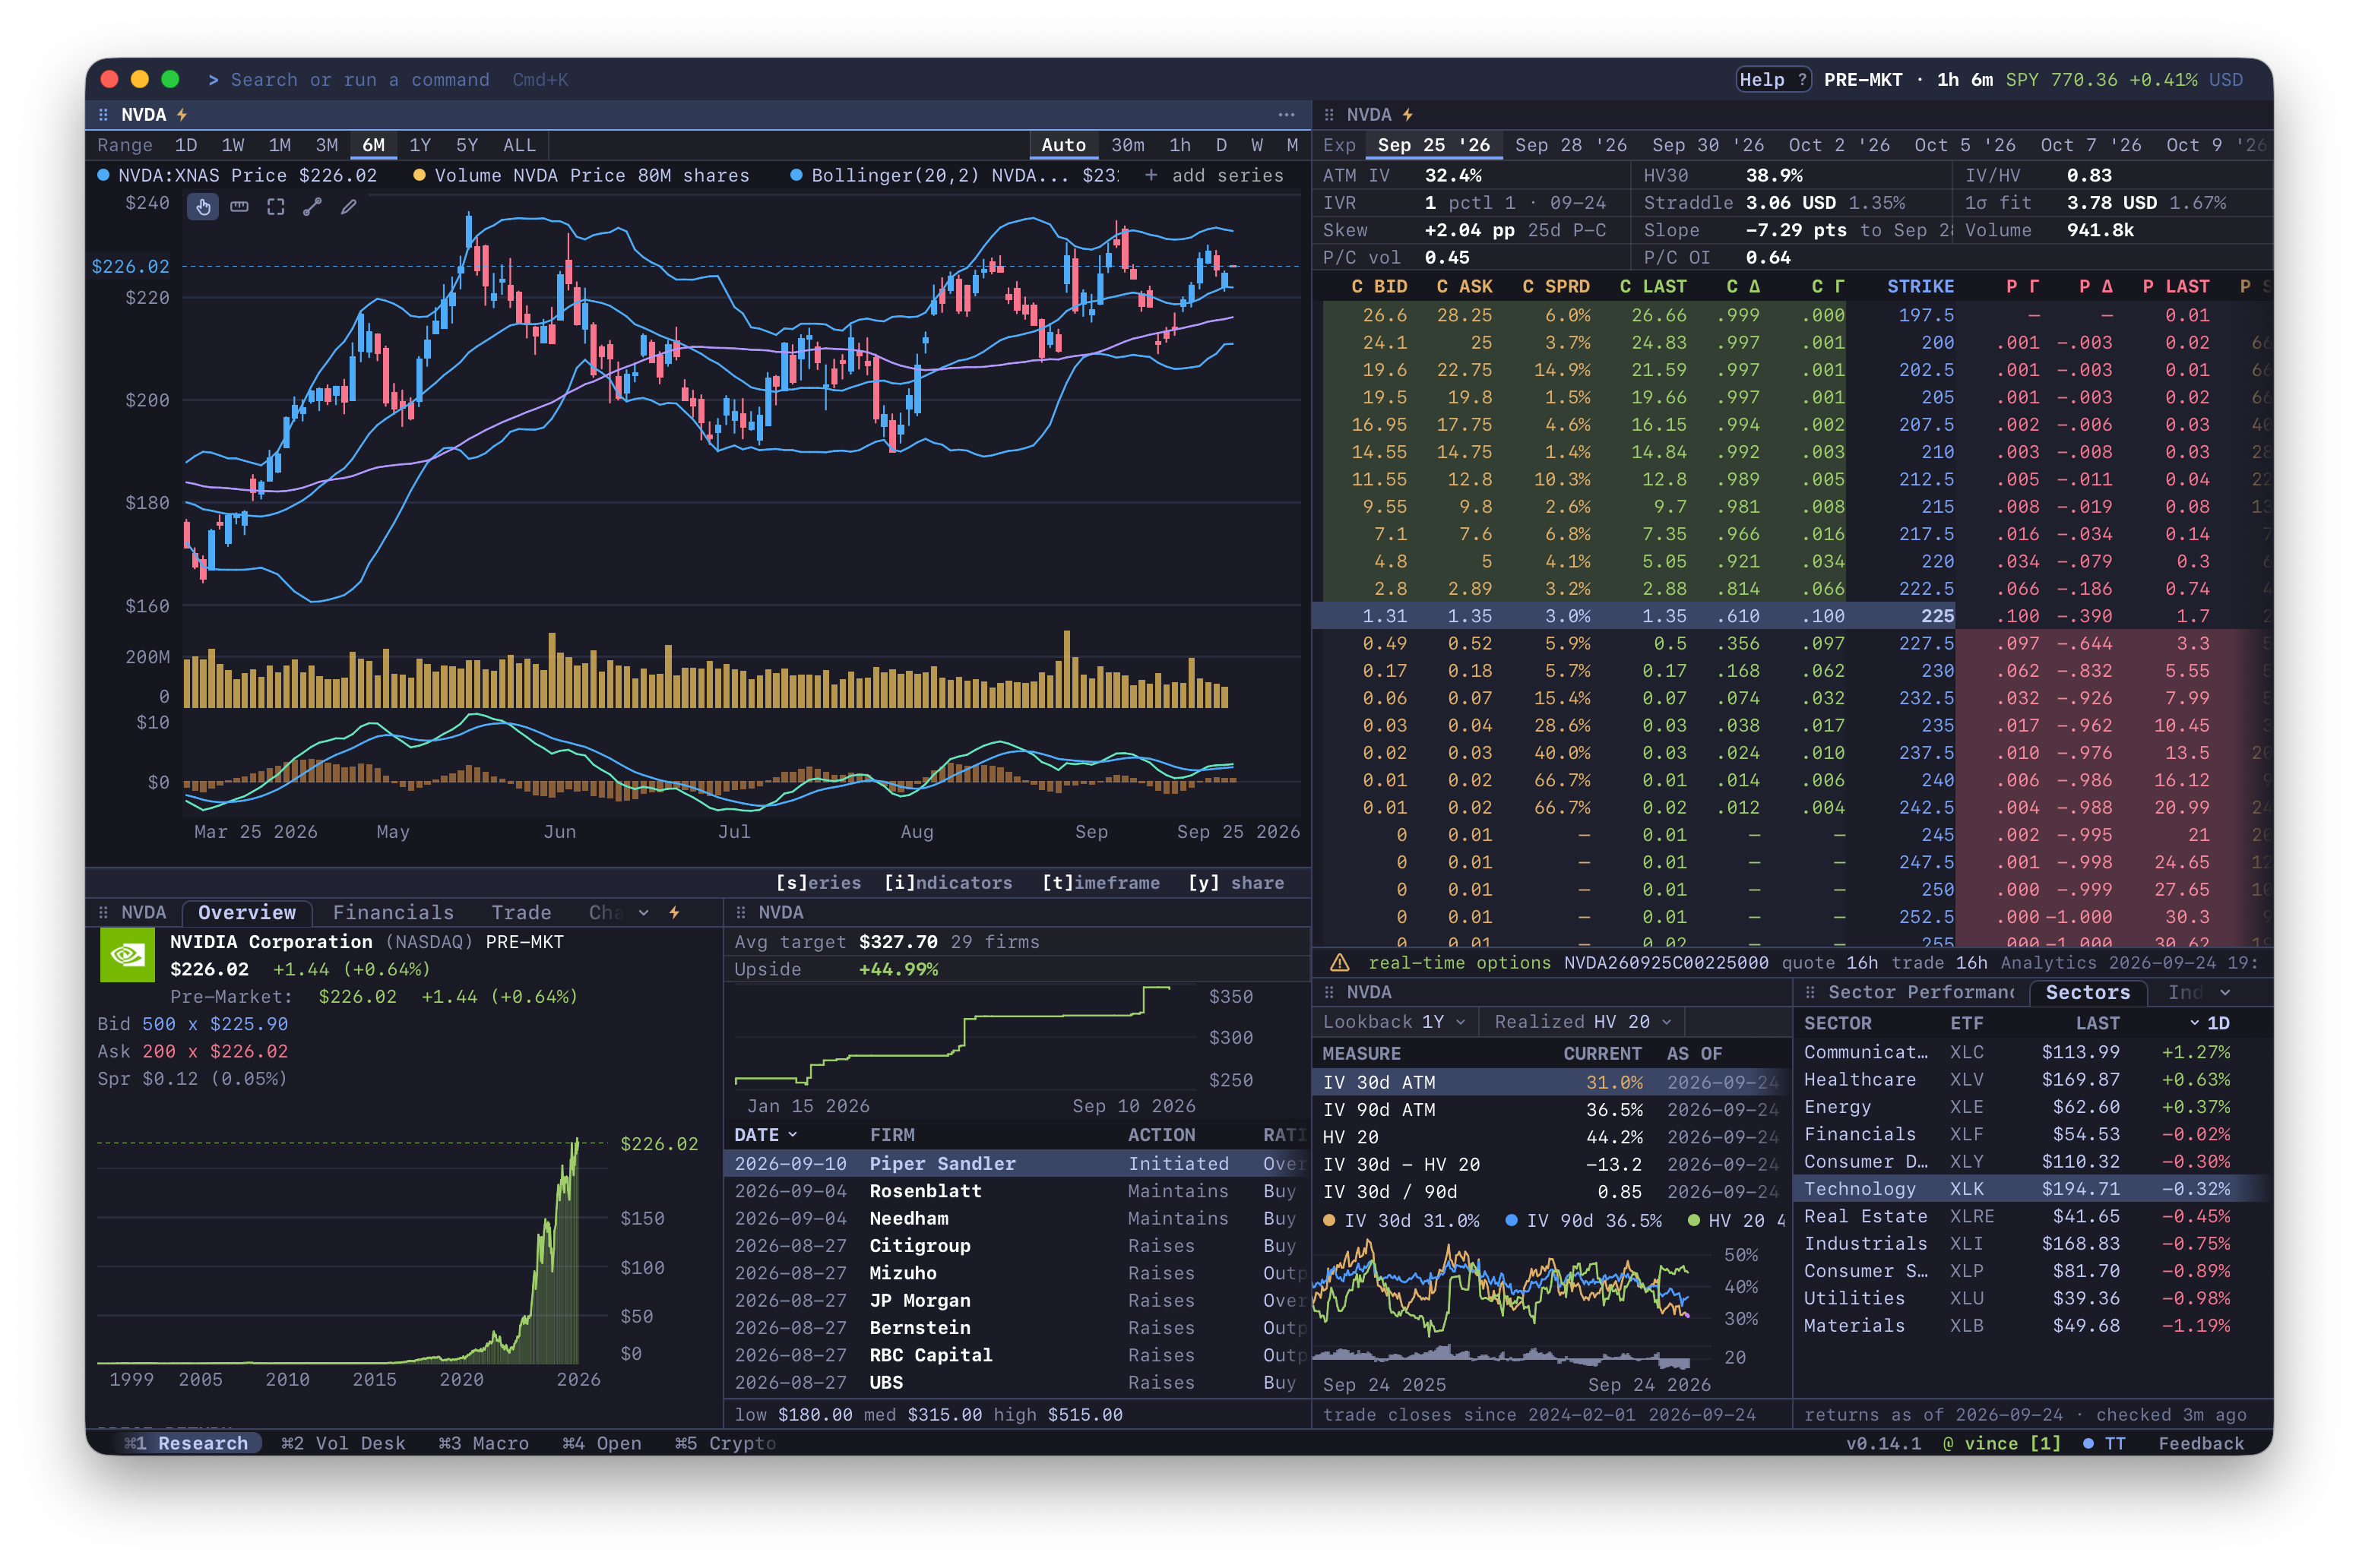Sort sectors by 1D column header
The image size is (2359, 1568).
(2210, 1023)
